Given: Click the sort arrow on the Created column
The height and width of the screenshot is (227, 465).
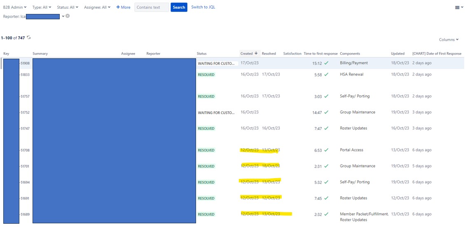Looking at the screenshot, I should pos(256,53).
